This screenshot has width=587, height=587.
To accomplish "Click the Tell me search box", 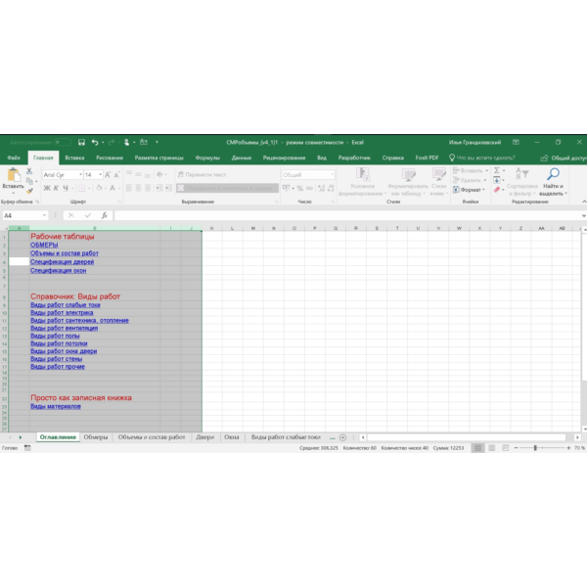I will pyautogui.click(x=482, y=158).
